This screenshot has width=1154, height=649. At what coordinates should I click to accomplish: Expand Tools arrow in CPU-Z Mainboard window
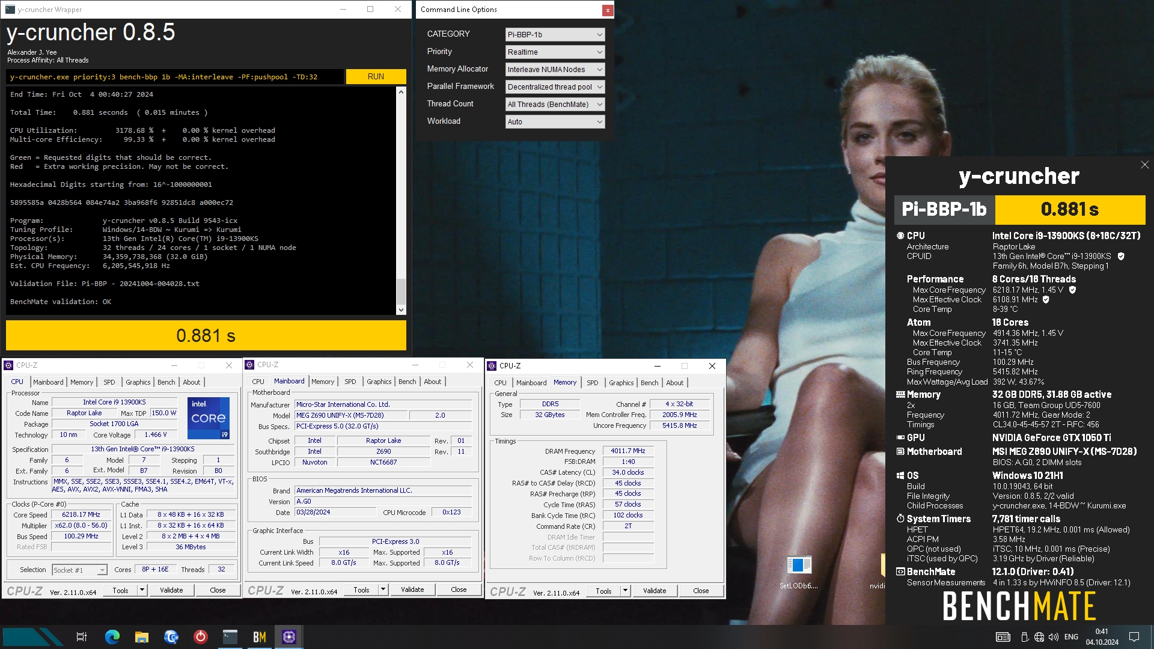(x=383, y=590)
